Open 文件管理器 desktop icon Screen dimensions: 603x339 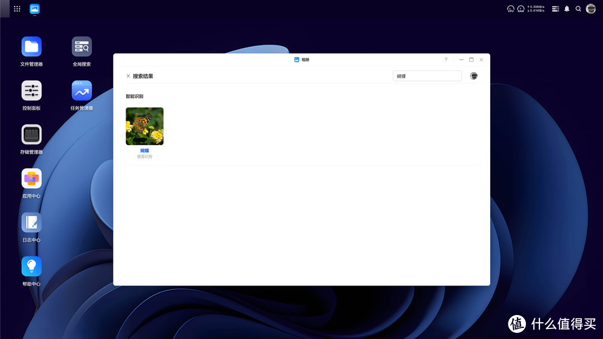(31, 46)
